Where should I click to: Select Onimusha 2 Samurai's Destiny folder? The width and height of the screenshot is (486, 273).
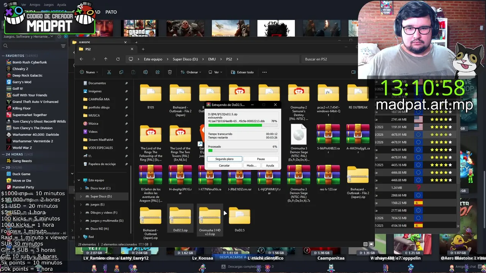coord(299,102)
